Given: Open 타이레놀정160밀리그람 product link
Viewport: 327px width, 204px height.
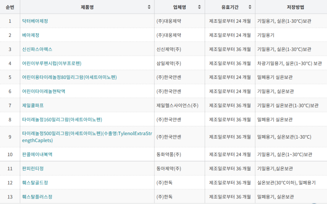Looking at the screenshot, I should [x=62, y=120].
